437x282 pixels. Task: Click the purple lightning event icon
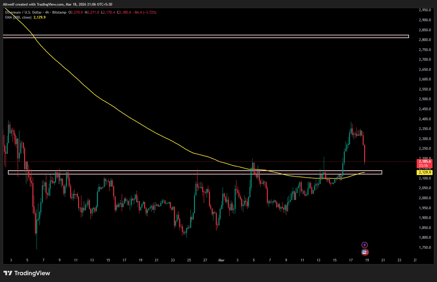365,245
